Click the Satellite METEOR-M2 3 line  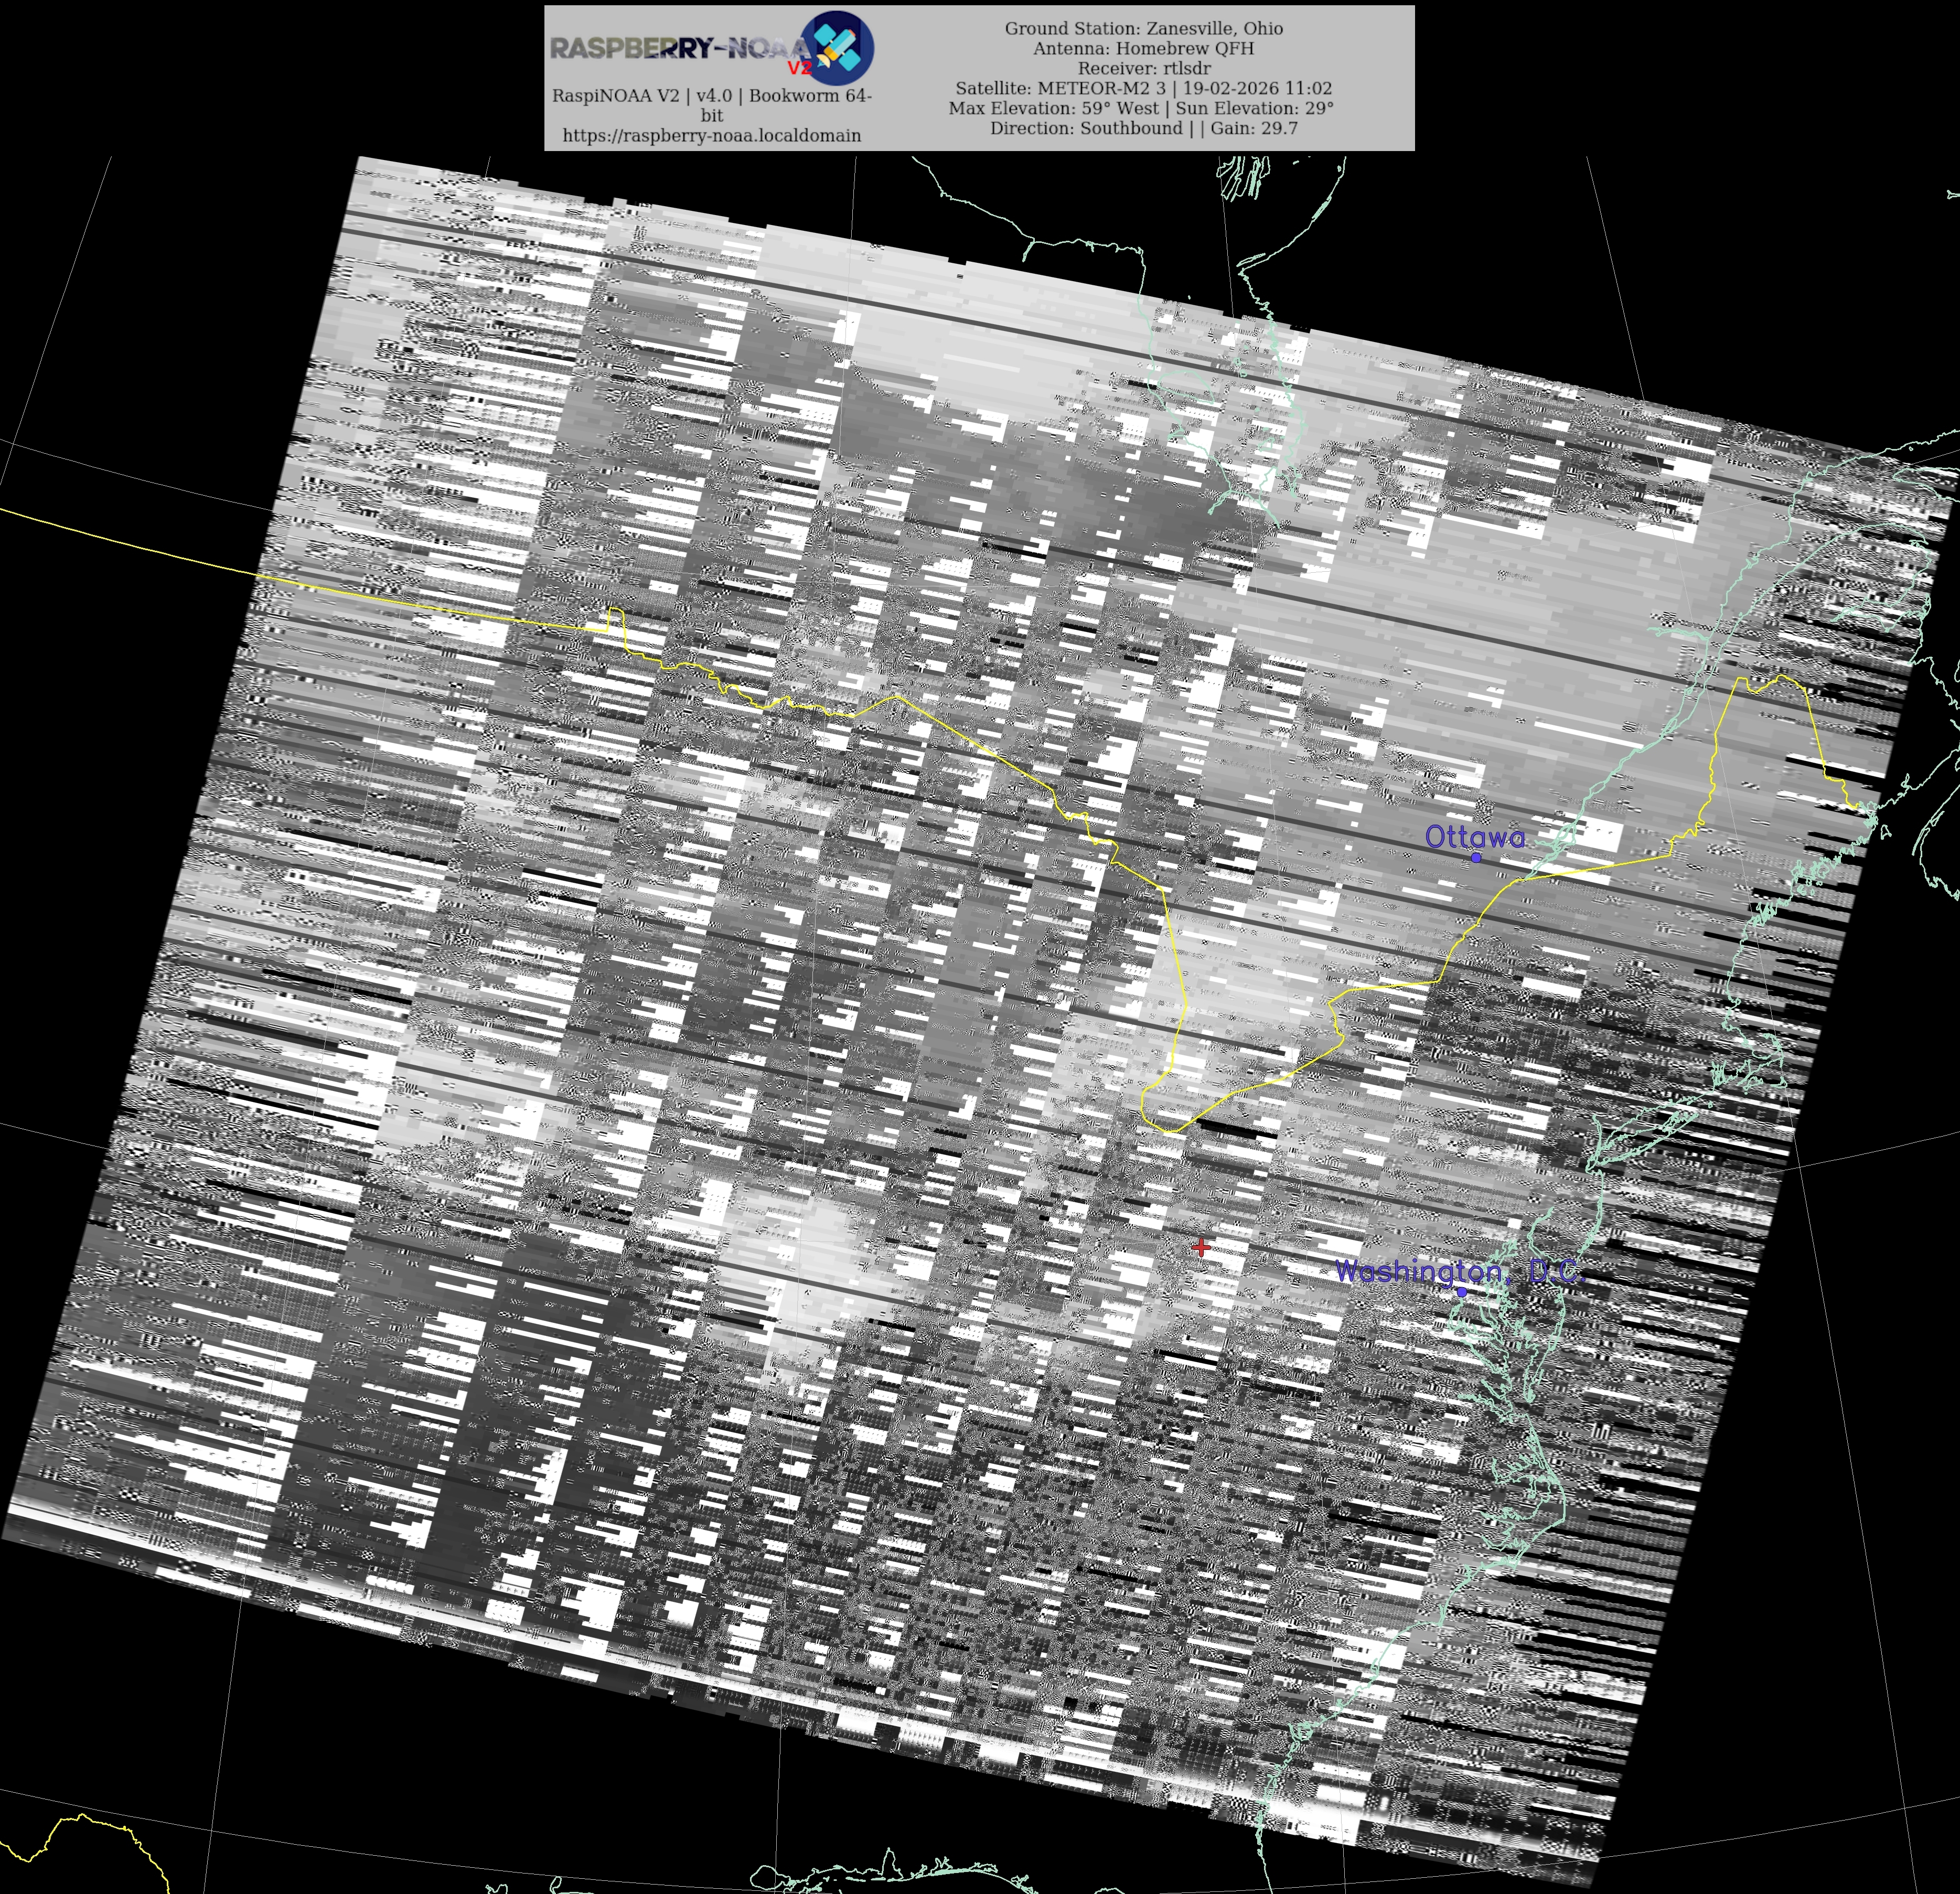[1143, 88]
